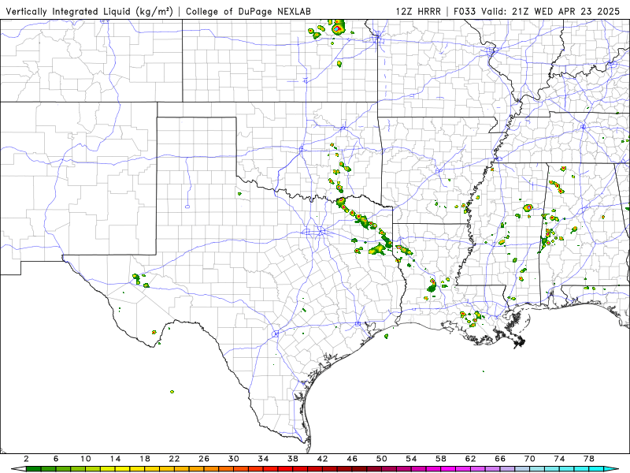Click the "46" color scale value
This screenshot has height=473, width=630.
click(352, 459)
